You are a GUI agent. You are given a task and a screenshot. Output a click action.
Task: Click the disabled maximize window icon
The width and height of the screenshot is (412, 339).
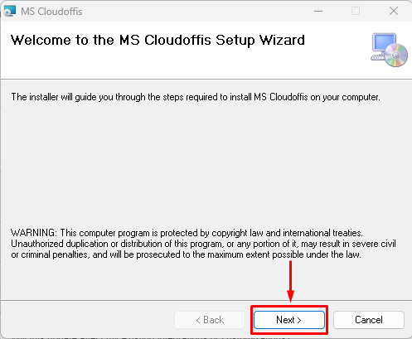356,12
